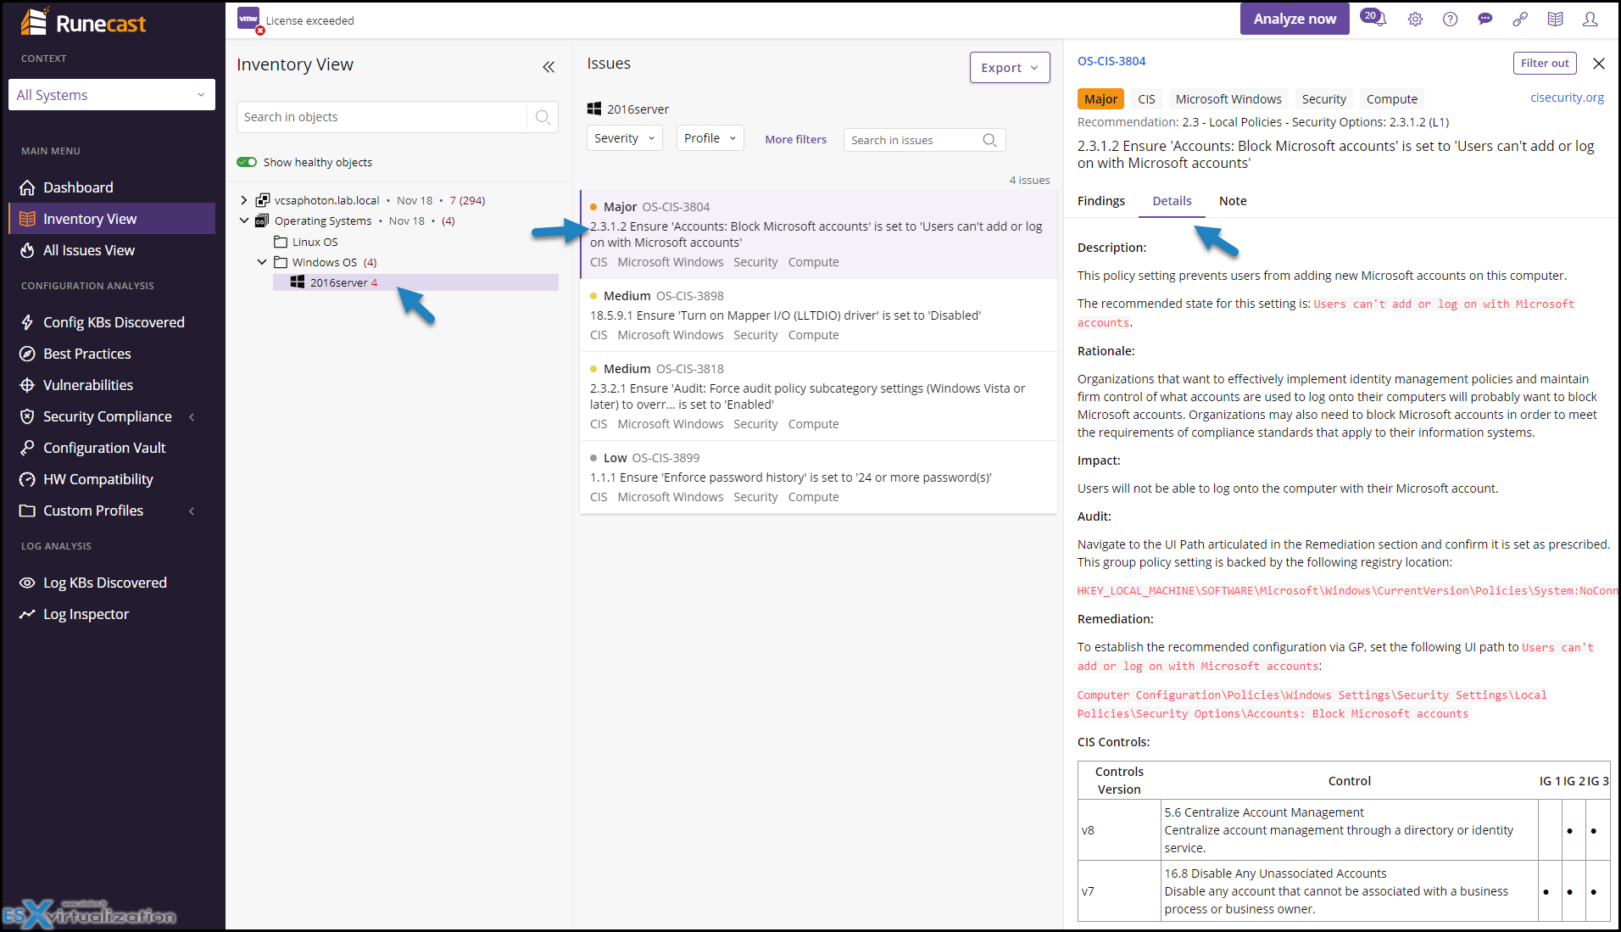
Task: Open the feedback chat bubble icon
Action: (x=1485, y=19)
